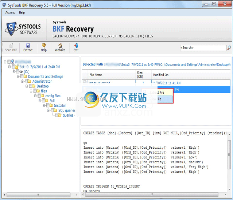The width and height of the screenshot is (233, 200).
Task: Collapse the files tree node
Action: pyautogui.click(x=31, y=91)
